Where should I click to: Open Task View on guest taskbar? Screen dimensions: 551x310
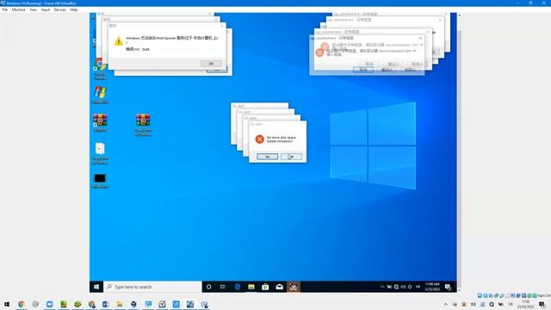point(222,287)
